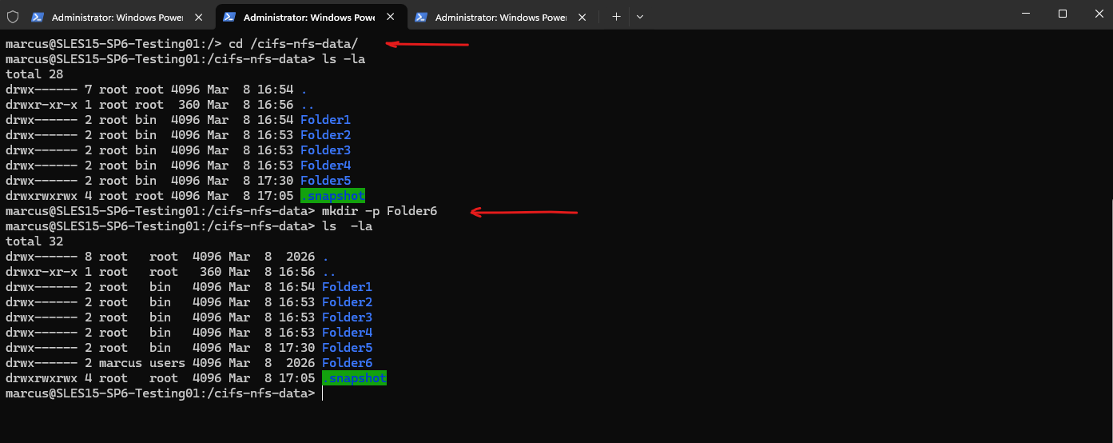Click Folder2 in the listing under total 28

pyautogui.click(x=326, y=135)
